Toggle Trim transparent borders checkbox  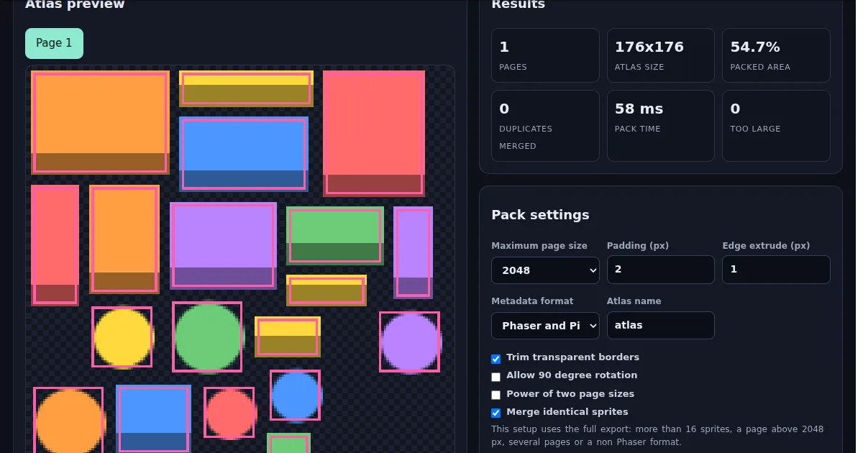496,359
